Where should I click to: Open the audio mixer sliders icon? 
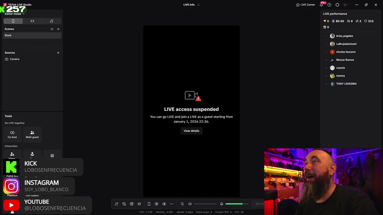click(182, 204)
